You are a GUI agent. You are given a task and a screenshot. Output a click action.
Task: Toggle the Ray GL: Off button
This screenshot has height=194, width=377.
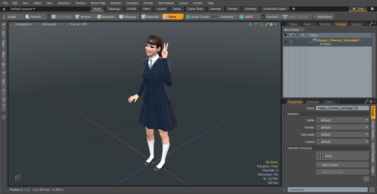point(78,24)
